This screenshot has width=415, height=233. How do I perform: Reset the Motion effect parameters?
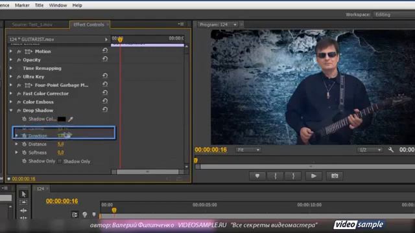(105, 50)
